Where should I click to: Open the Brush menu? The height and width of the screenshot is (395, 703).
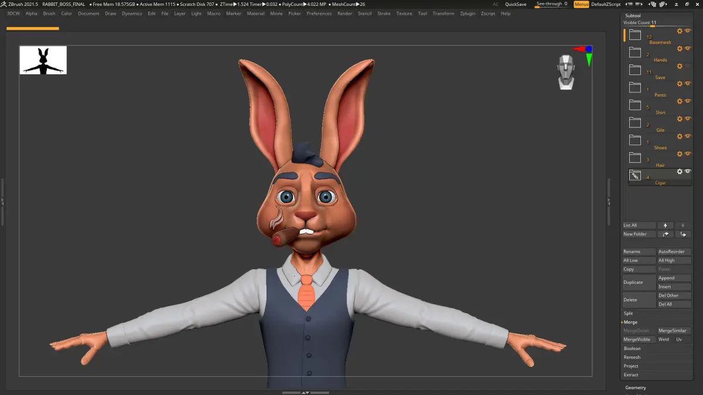[49, 13]
